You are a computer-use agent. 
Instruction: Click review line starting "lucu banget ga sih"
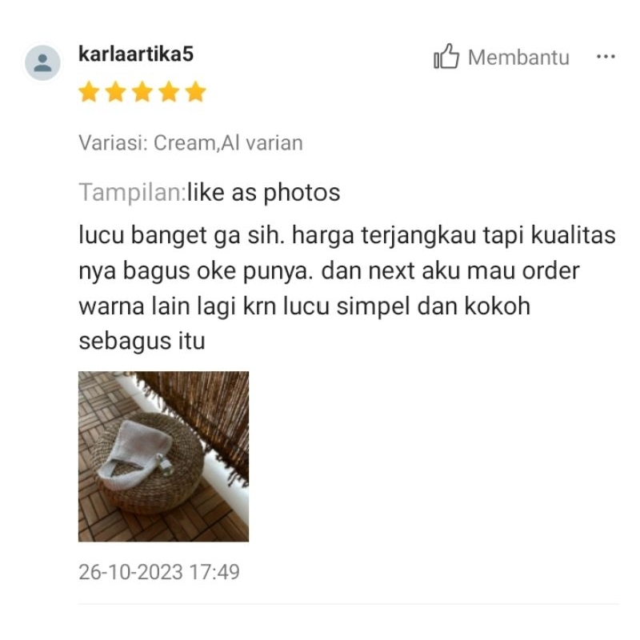pos(347,235)
